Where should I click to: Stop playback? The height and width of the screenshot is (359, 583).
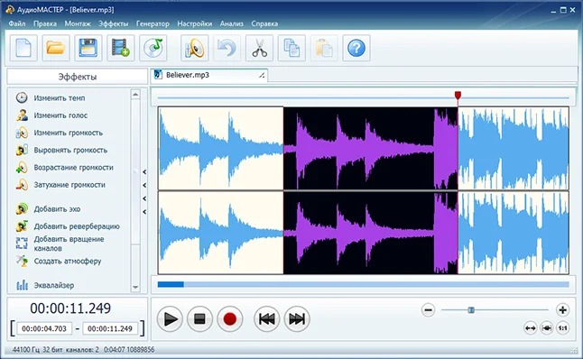(x=199, y=319)
